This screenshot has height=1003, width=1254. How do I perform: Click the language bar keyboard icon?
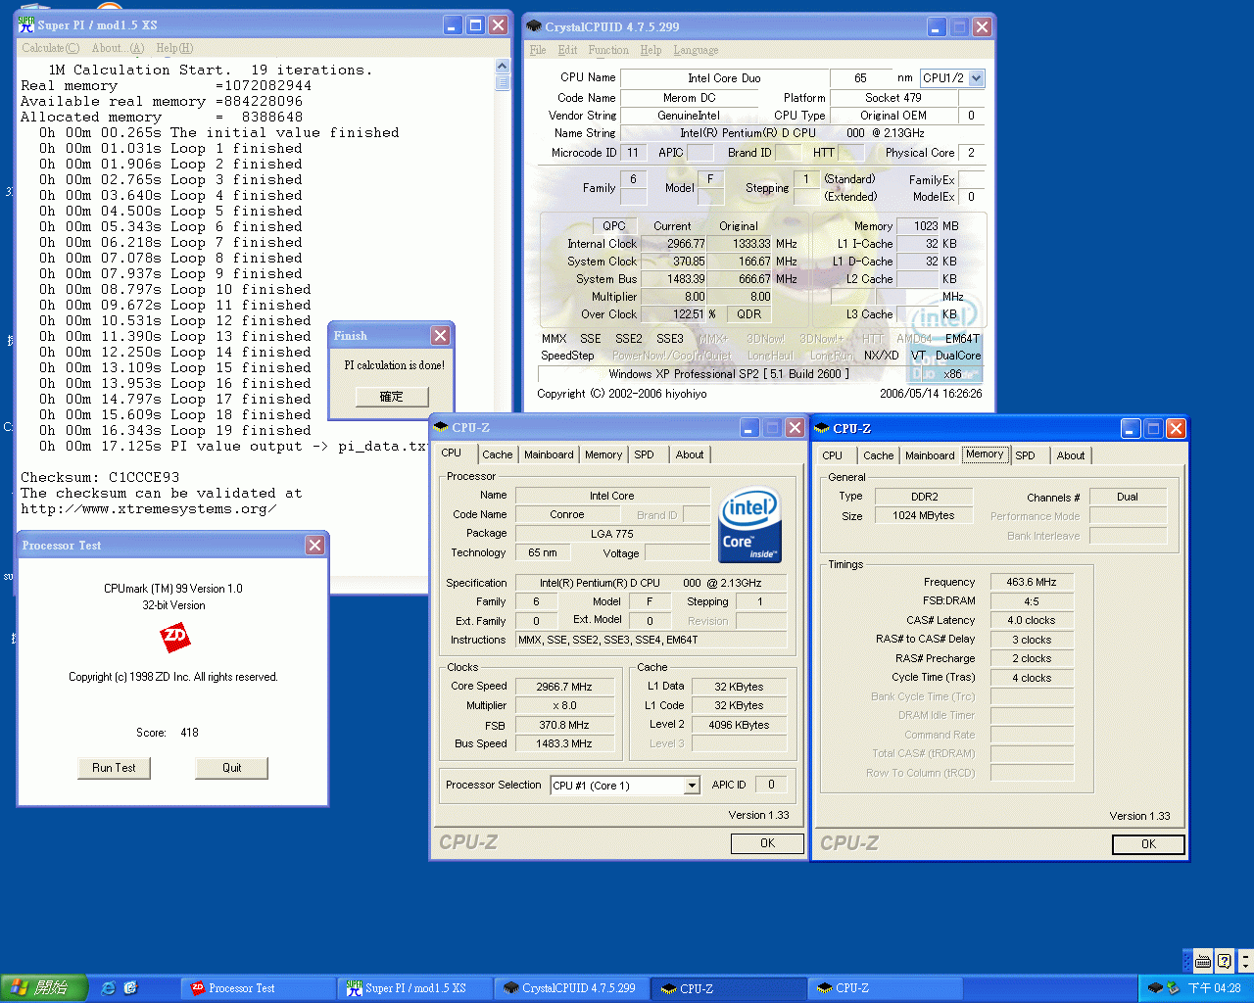(x=1203, y=961)
